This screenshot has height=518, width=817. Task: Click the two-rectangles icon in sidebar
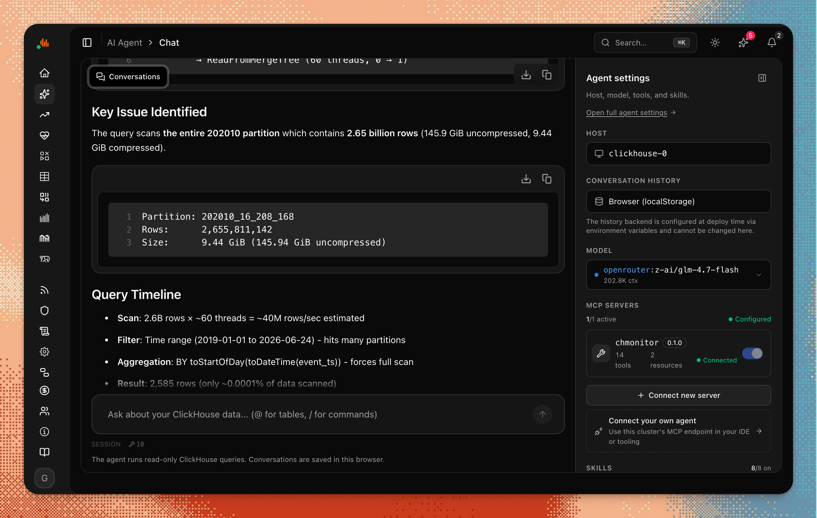point(44,373)
